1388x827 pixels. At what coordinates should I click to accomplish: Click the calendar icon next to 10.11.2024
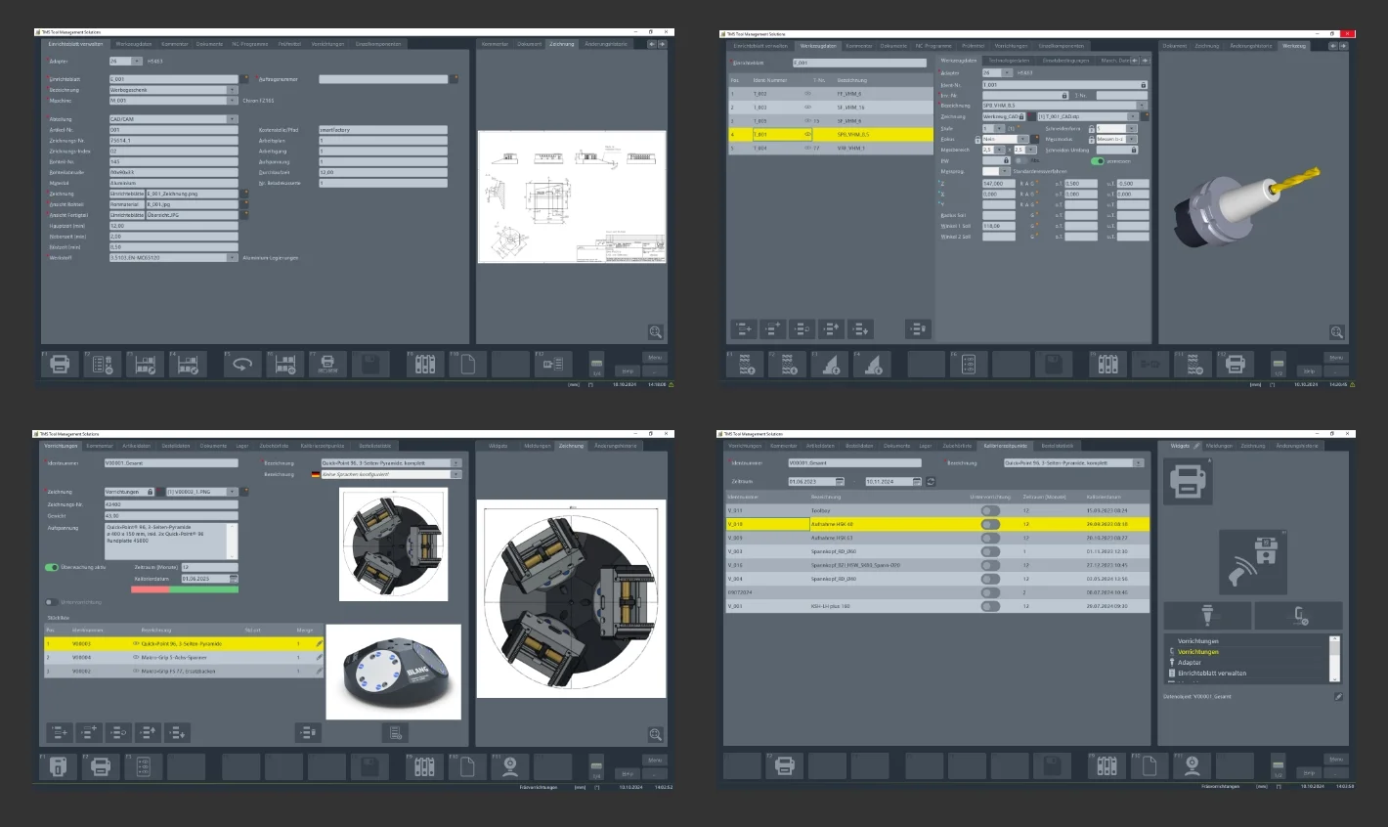point(916,482)
